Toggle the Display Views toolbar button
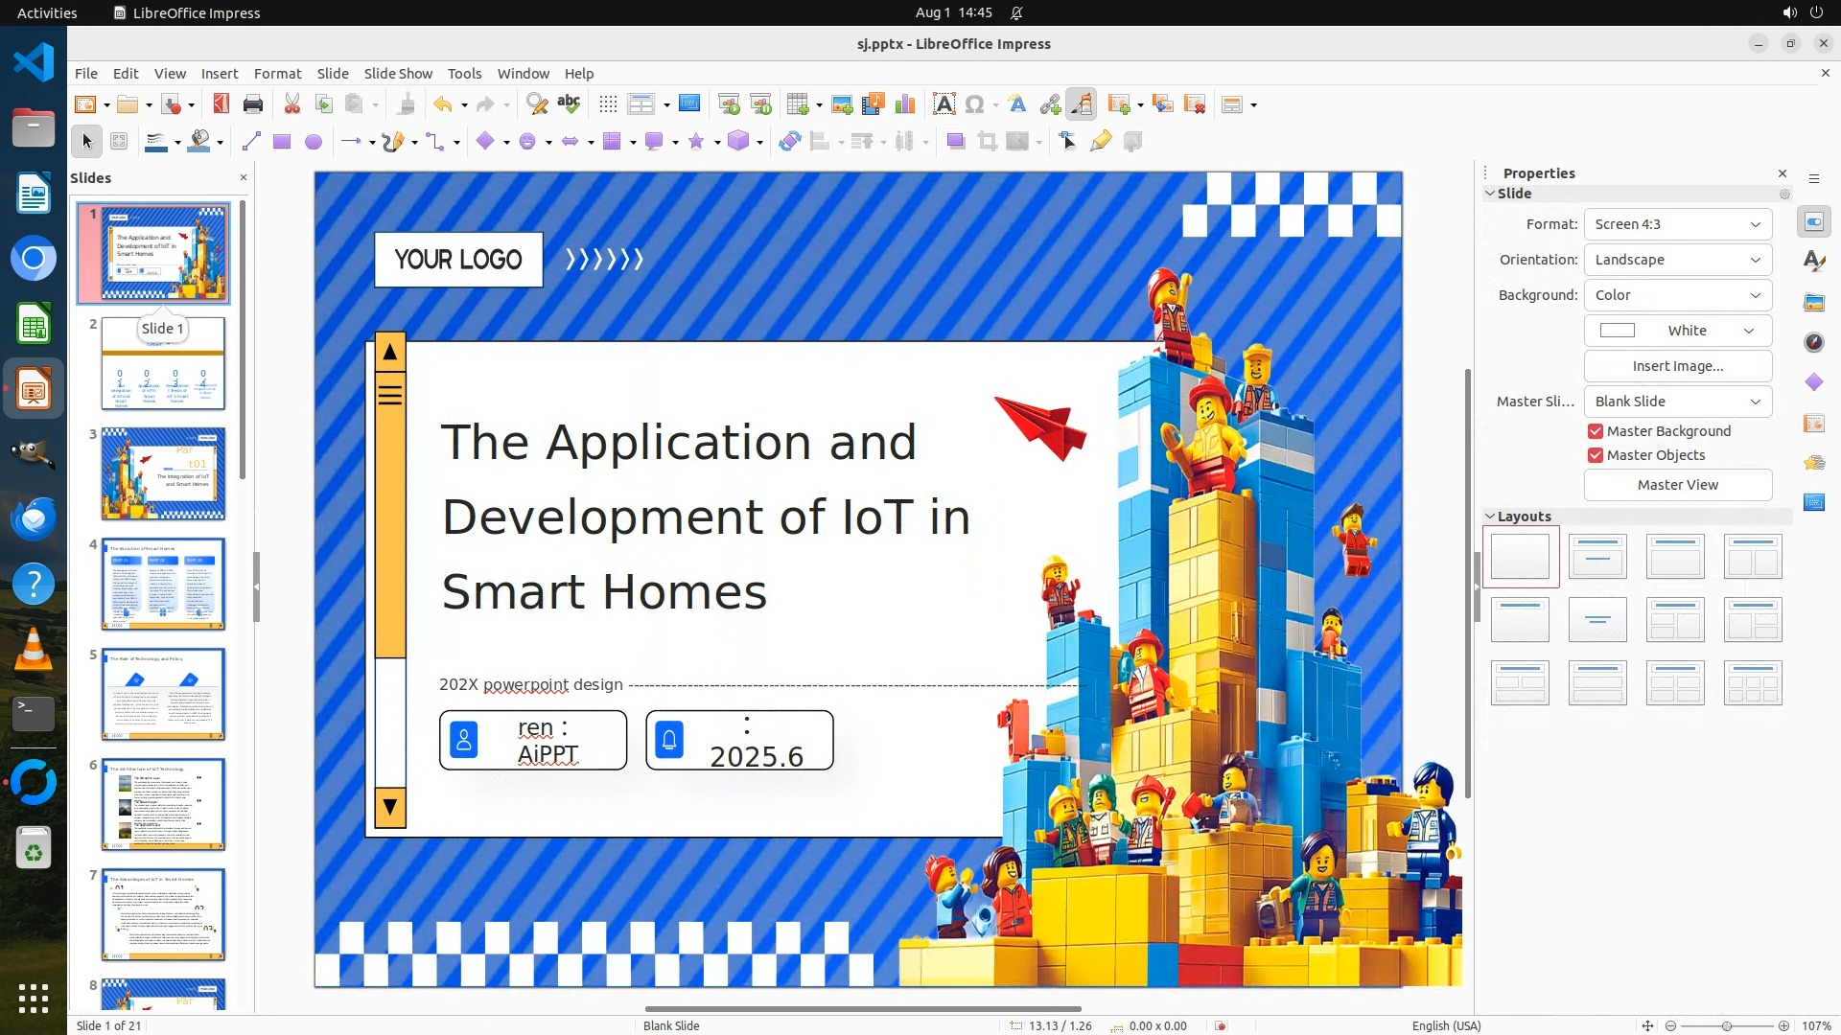The height and width of the screenshot is (1035, 1841). pos(641,104)
